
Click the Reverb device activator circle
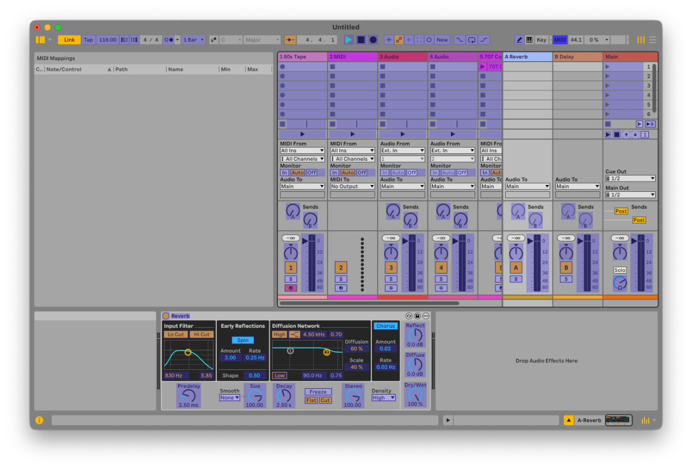166,316
